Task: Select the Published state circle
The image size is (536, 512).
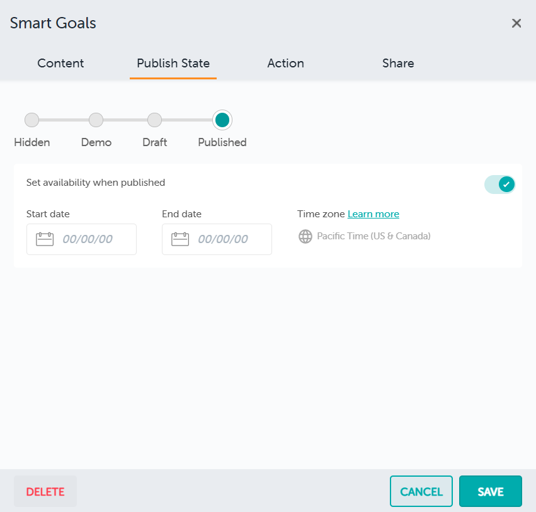Action: coord(222,120)
